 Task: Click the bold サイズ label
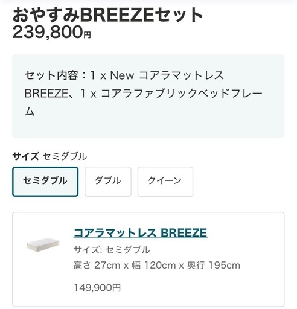[x=25, y=156]
